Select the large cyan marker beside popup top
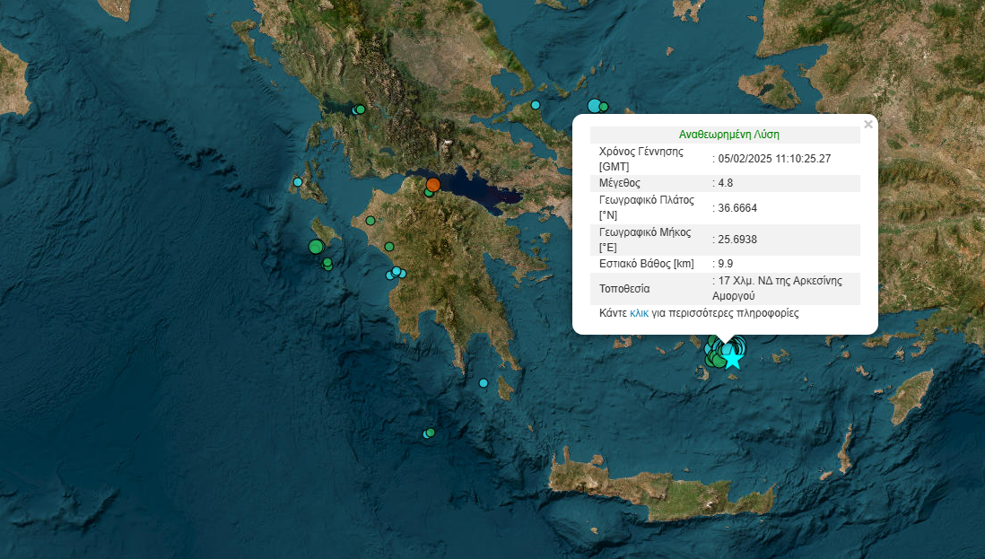The width and height of the screenshot is (985, 559). (594, 106)
